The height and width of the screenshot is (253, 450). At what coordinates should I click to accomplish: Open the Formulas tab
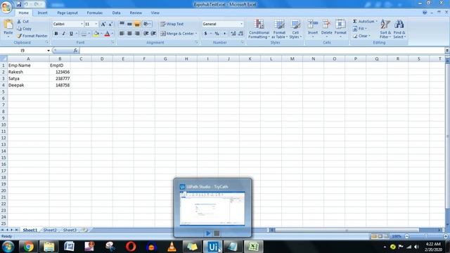pyautogui.click(x=95, y=13)
